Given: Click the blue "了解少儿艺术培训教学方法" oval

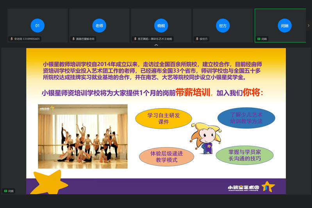Looking at the screenshot, I should click(246, 118).
